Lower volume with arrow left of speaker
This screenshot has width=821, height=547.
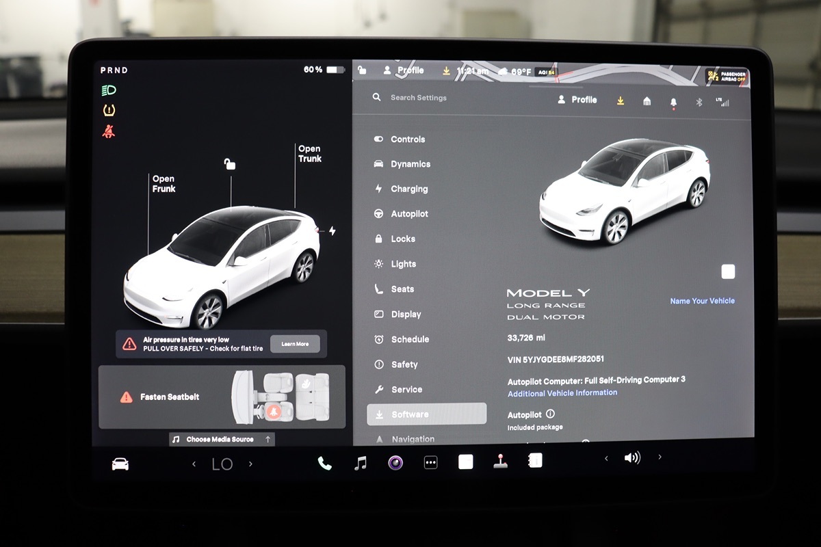click(x=606, y=458)
